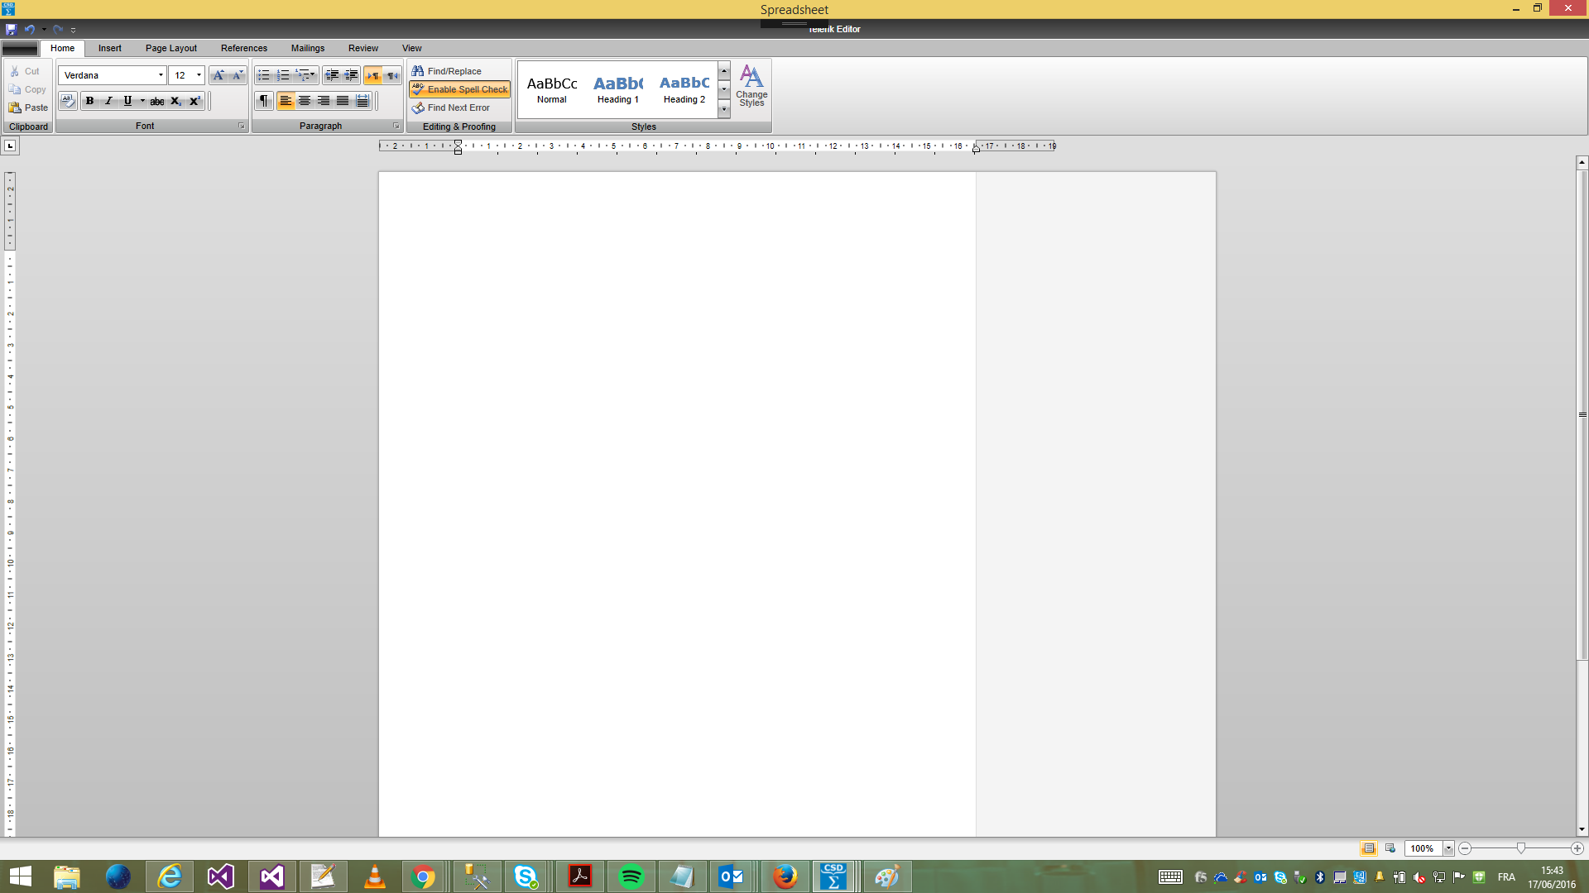The width and height of the screenshot is (1589, 893).
Task: Open the font size 12 dropdown
Action: pyautogui.click(x=199, y=75)
